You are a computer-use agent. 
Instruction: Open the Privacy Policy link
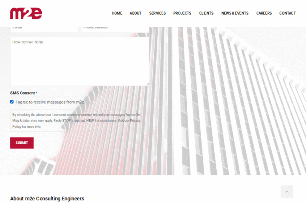(x=135, y=120)
